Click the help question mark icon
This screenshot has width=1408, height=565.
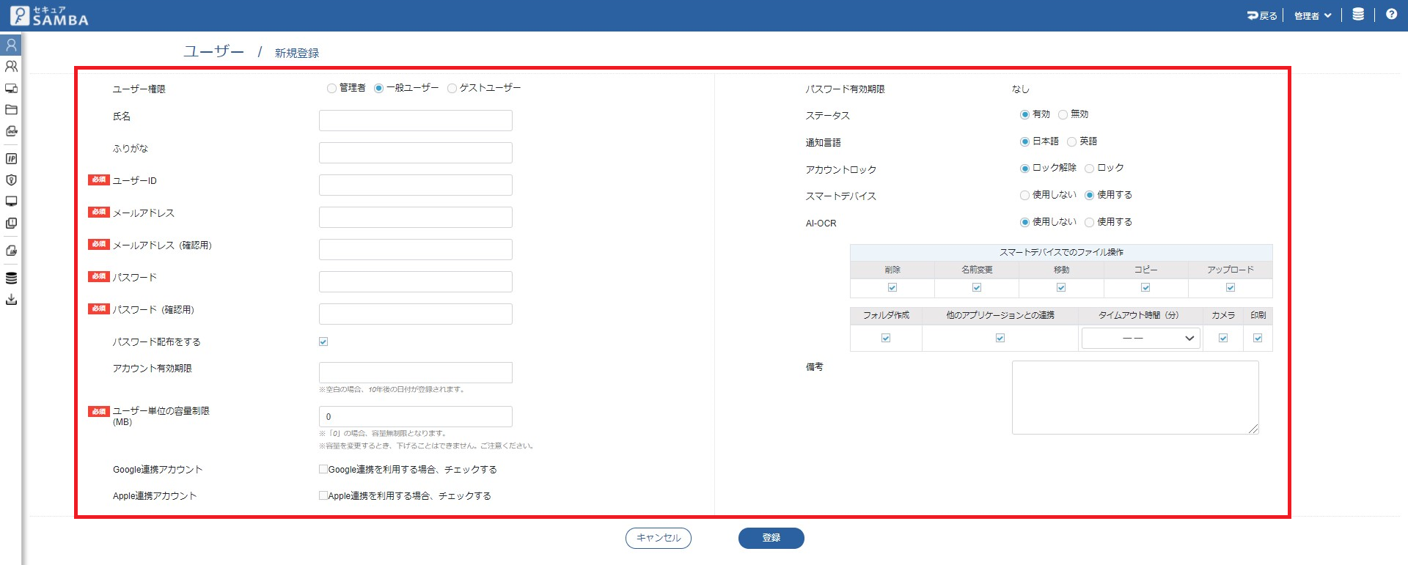tap(1391, 15)
